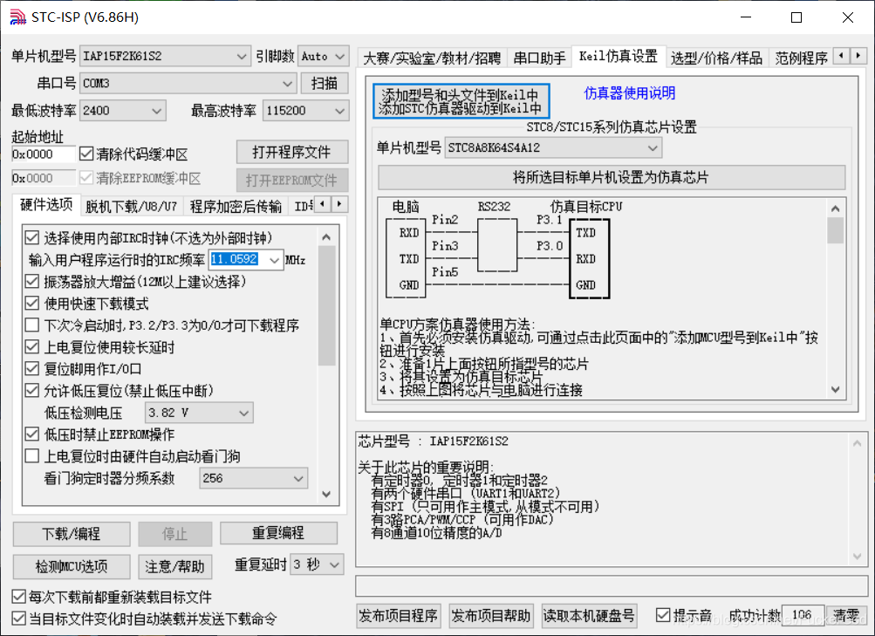Enable hardware auto-start watchdog on power-up
This screenshot has height=636, width=875.
[x=31, y=455]
